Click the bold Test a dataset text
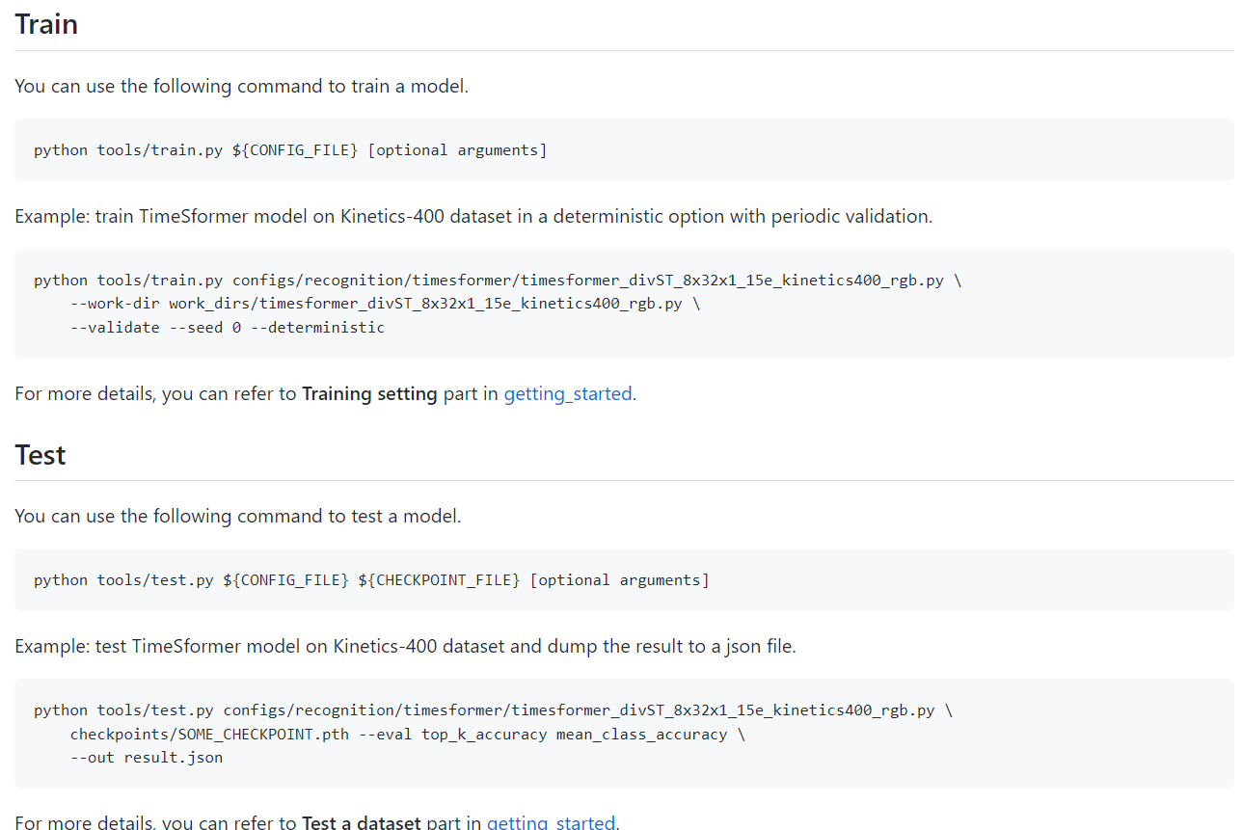The height and width of the screenshot is (830, 1242). pos(361,822)
